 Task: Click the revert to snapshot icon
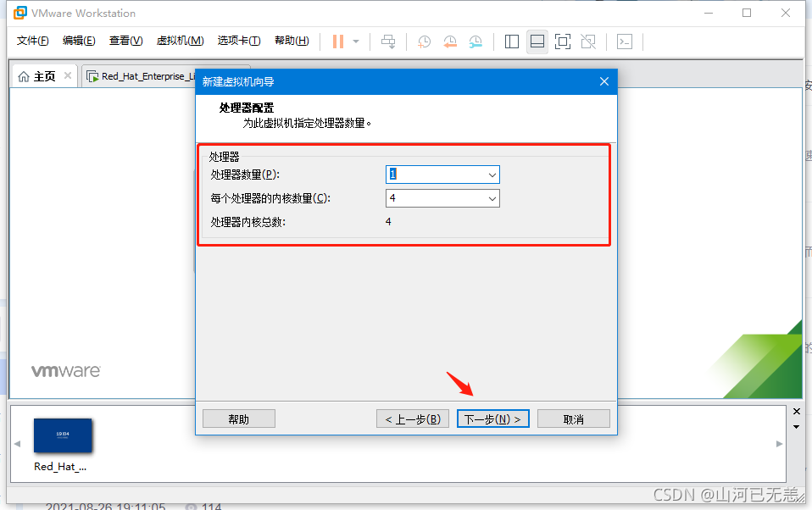(x=450, y=42)
